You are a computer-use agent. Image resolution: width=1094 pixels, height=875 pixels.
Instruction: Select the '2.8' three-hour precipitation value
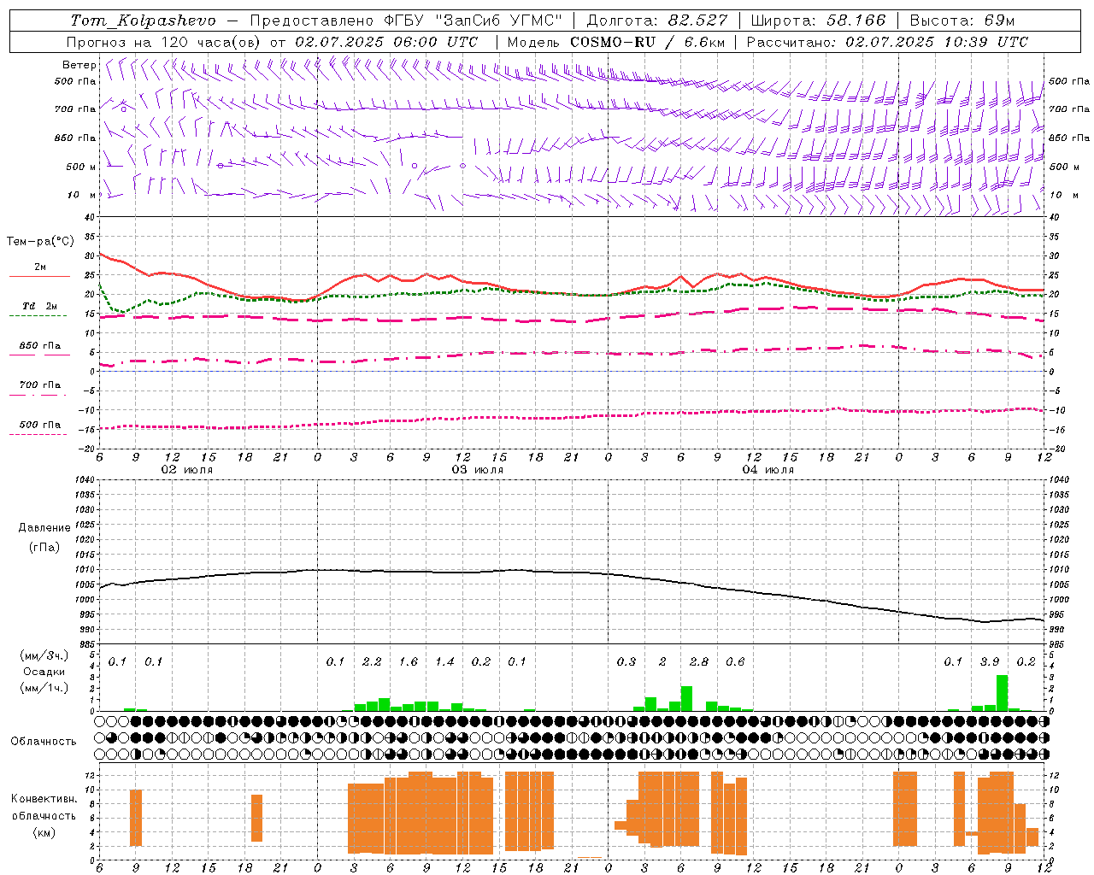pos(699,662)
